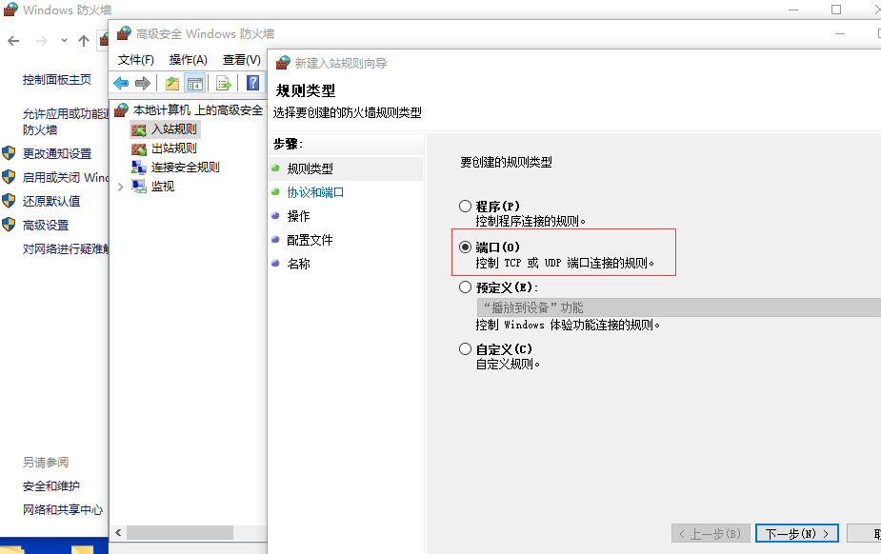881x554 pixels.
Task: Toggle the show/hide console tree icon
Action: (x=194, y=83)
